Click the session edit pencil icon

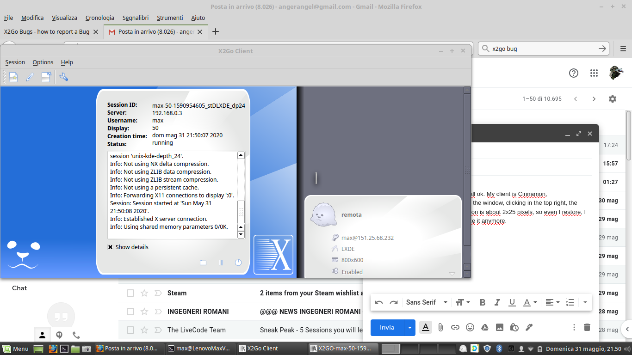pos(30,77)
